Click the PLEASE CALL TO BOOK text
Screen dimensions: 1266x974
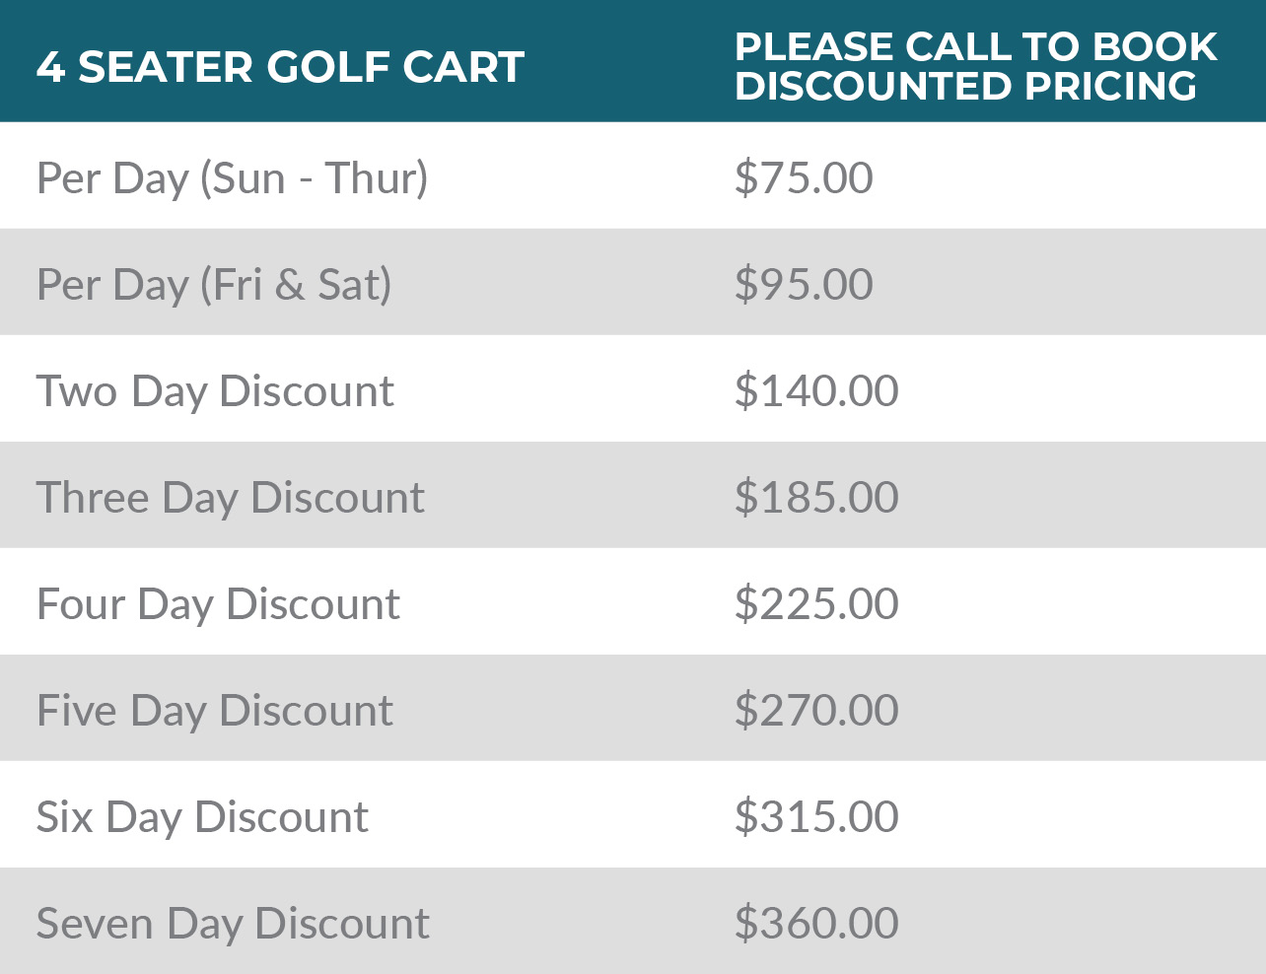coord(975,46)
